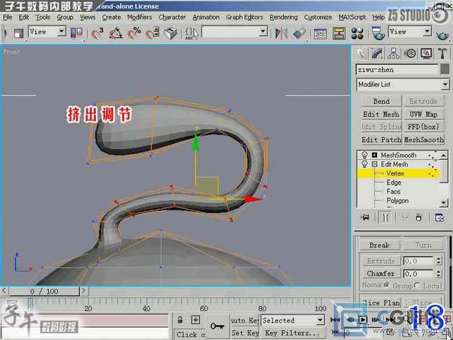The image size is (453, 340).
Task: Open Schematic View icon
Action: [x=339, y=33]
